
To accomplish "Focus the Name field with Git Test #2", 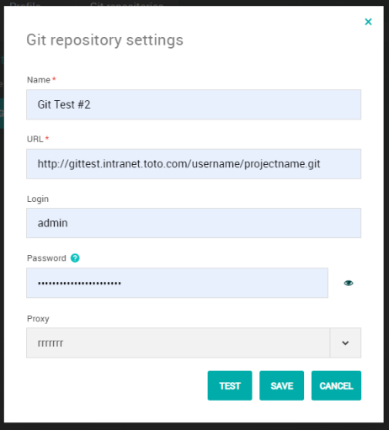I will pyautogui.click(x=194, y=104).
